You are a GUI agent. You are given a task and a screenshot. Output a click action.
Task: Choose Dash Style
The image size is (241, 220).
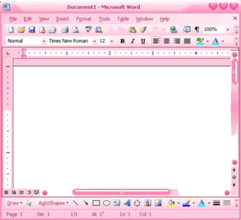click(x=227, y=203)
